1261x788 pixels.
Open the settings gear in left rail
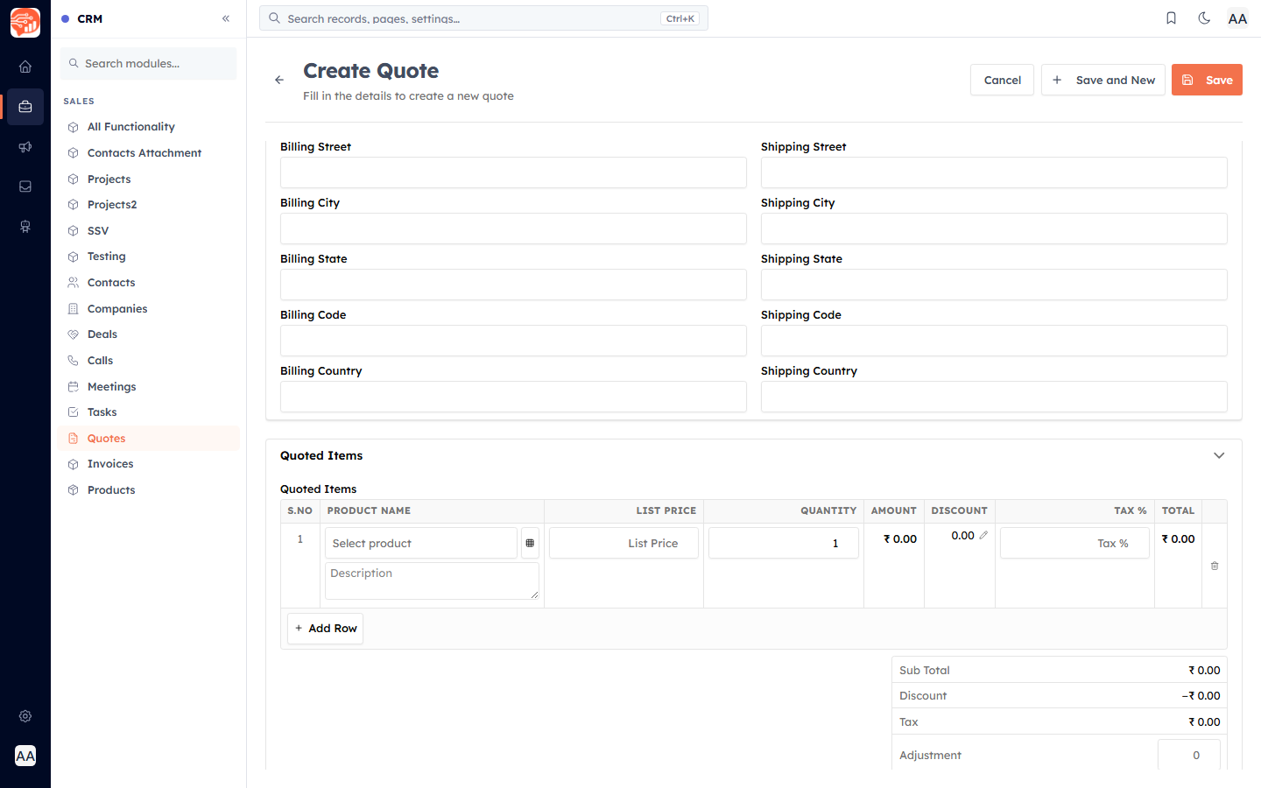tap(25, 716)
